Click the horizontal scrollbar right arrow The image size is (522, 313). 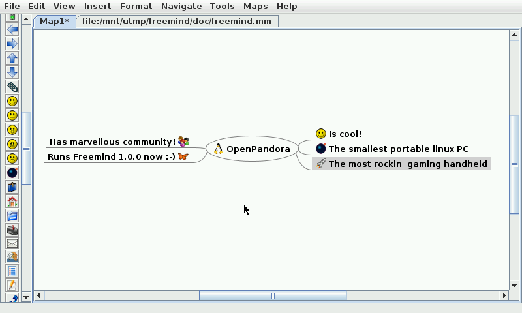pos(504,295)
